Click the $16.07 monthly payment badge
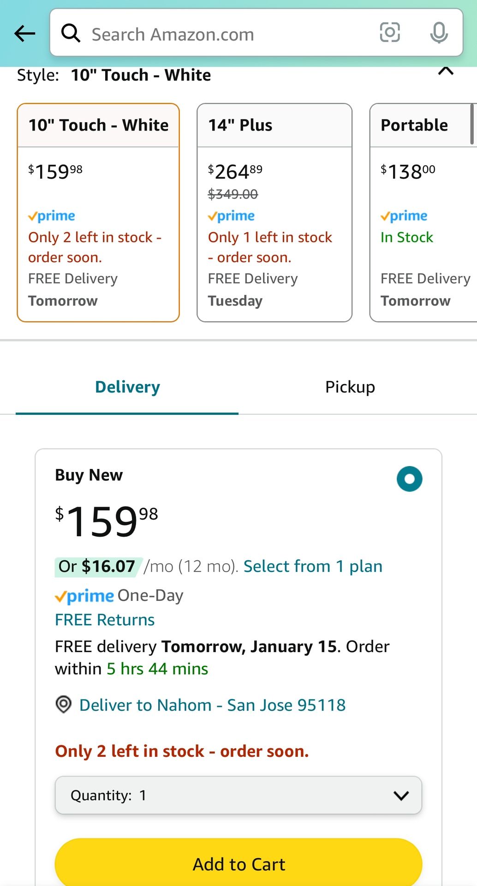 (x=97, y=566)
